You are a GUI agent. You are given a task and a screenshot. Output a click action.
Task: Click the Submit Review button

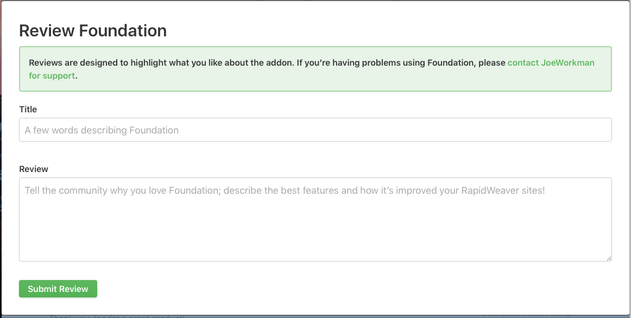click(x=58, y=289)
